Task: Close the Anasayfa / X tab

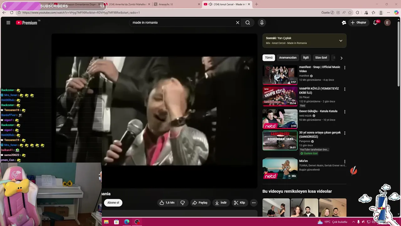Action: click(199, 4)
